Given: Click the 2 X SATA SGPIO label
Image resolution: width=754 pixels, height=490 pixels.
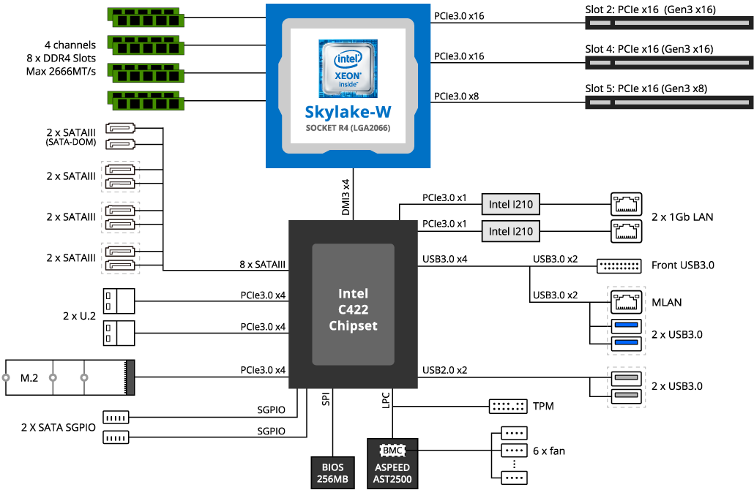Looking at the screenshot, I should coord(58,427).
